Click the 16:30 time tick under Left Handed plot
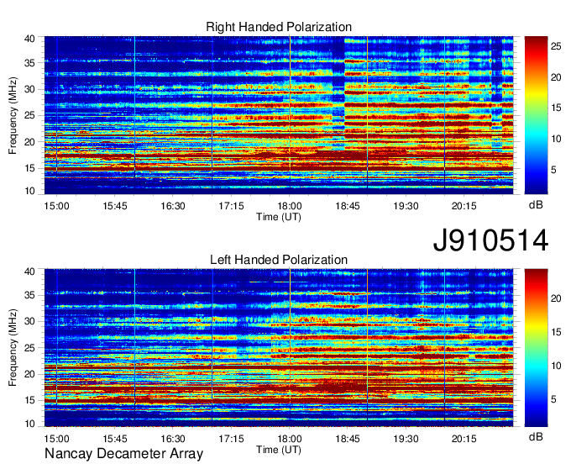571x464 pixels. pos(173,439)
